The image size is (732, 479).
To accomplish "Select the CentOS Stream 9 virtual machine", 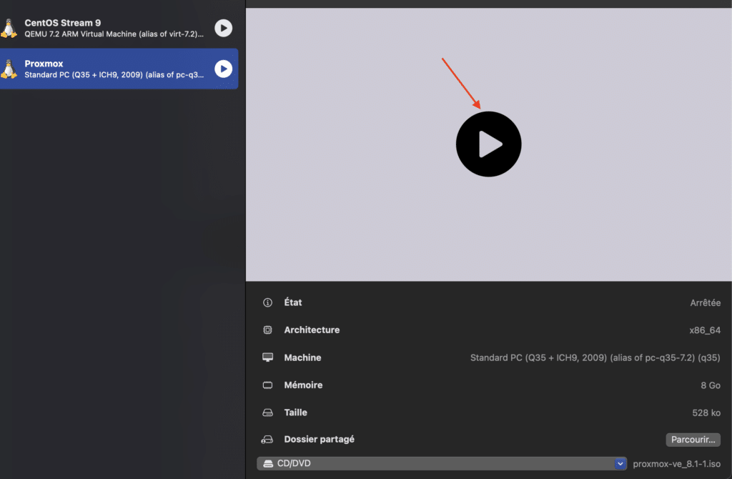I will pyautogui.click(x=119, y=28).
